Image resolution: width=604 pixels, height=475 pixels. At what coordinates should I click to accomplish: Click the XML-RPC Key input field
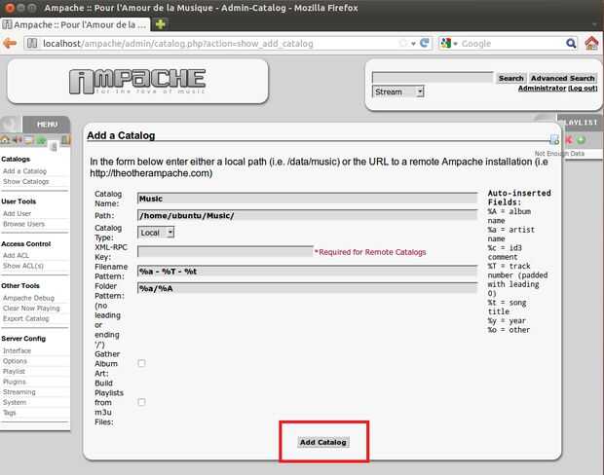(225, 252)
